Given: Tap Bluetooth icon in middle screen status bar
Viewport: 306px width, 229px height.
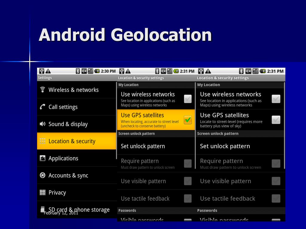Looking at the screenshot, I should click(x=157, y=71).
